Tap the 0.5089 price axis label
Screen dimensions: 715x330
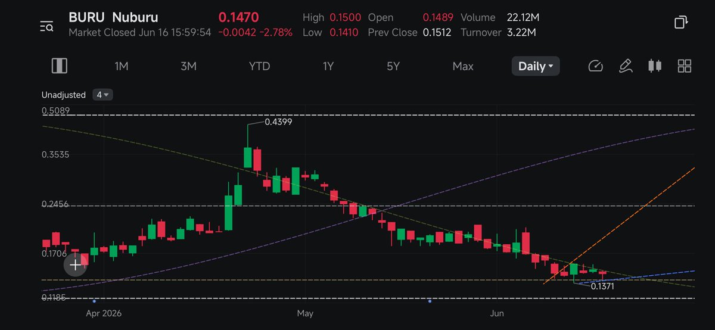(56, 110)
